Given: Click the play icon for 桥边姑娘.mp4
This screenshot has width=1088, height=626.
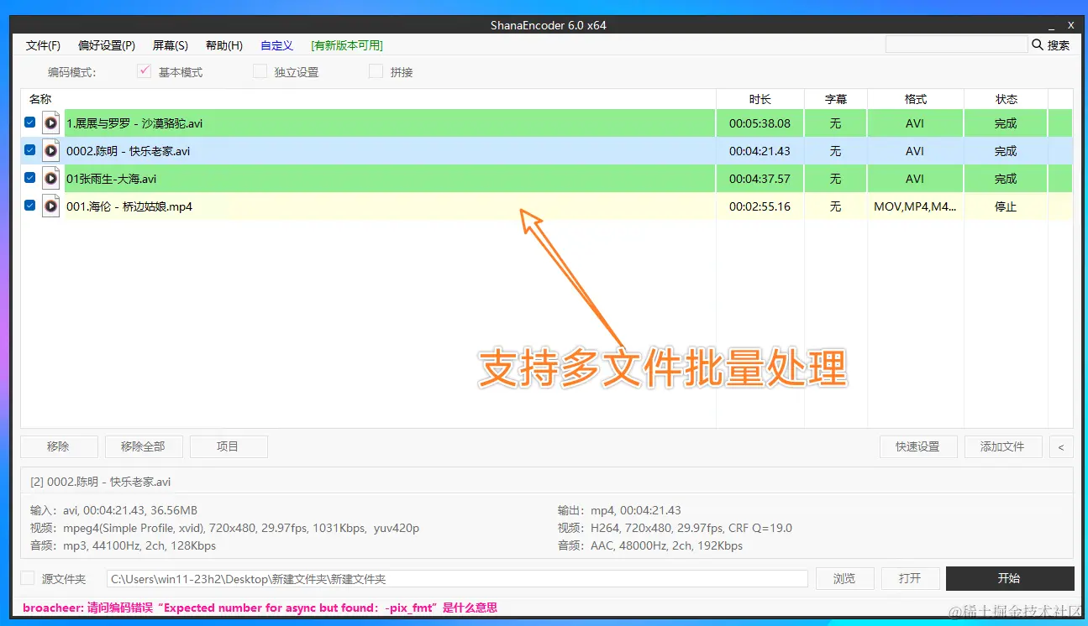Looking at the screenshot, I should click(x=51, y=206).
